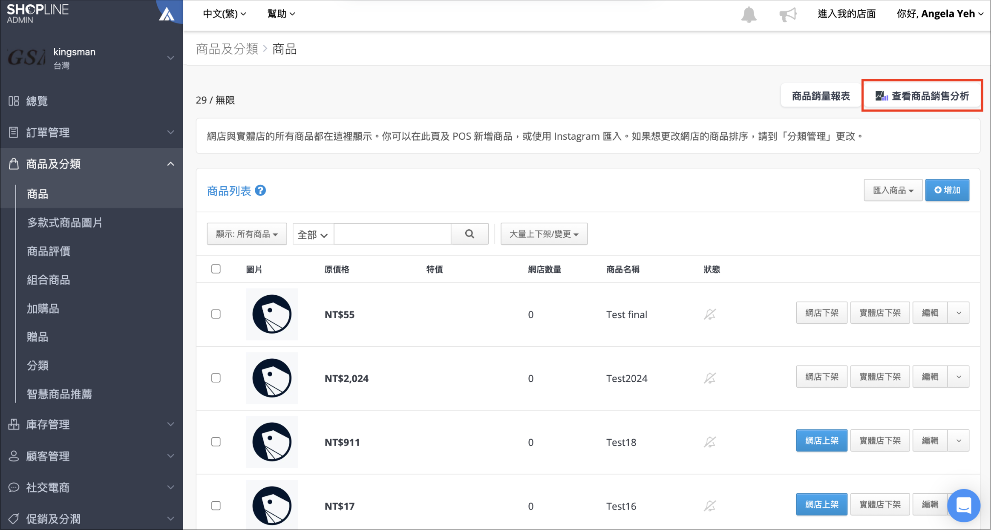The width and height of the screenshot is (991, 530).
Task: Open 加購品 submenu
Action: [43, 308]
